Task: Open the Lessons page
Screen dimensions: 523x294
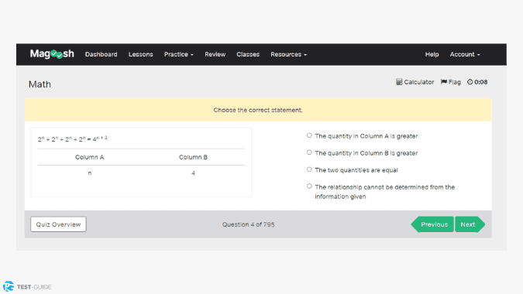Action: point(140,54)
